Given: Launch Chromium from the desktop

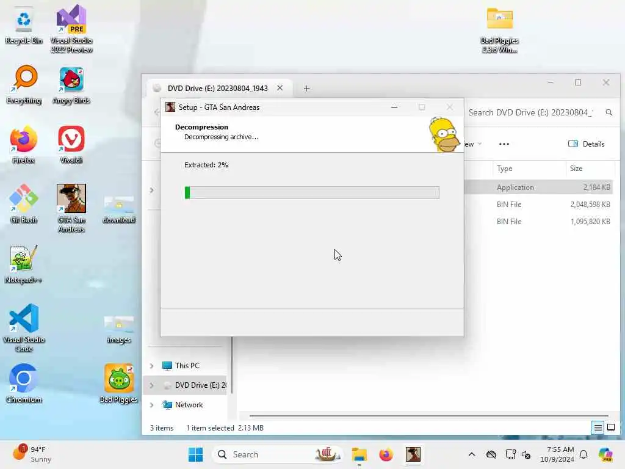Looking at the screenshot, I should pos(24,384).
